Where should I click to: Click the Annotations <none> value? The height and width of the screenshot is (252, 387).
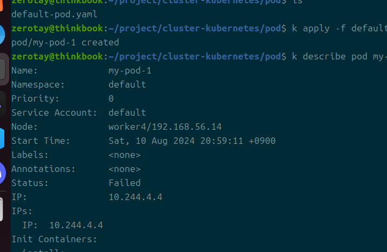pos(124,169)
